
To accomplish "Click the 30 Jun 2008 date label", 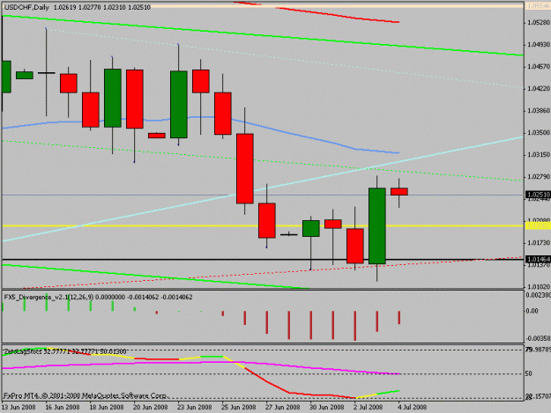I will [327, 407].
